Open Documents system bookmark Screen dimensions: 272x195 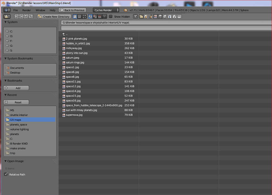30,68
